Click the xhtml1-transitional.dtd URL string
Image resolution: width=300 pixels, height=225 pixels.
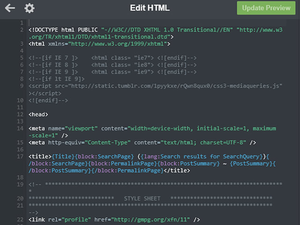click(99, 37)
